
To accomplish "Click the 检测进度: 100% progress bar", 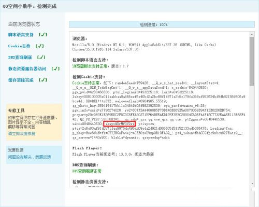I will pos(162,24).
